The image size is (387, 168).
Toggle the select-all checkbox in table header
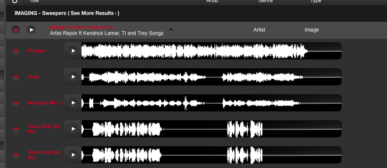[15, 1]
